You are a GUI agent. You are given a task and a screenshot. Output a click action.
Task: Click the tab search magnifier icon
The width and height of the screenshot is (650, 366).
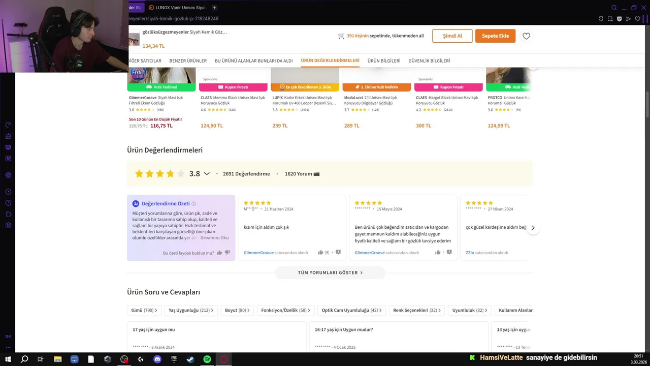tap(614, 8)
